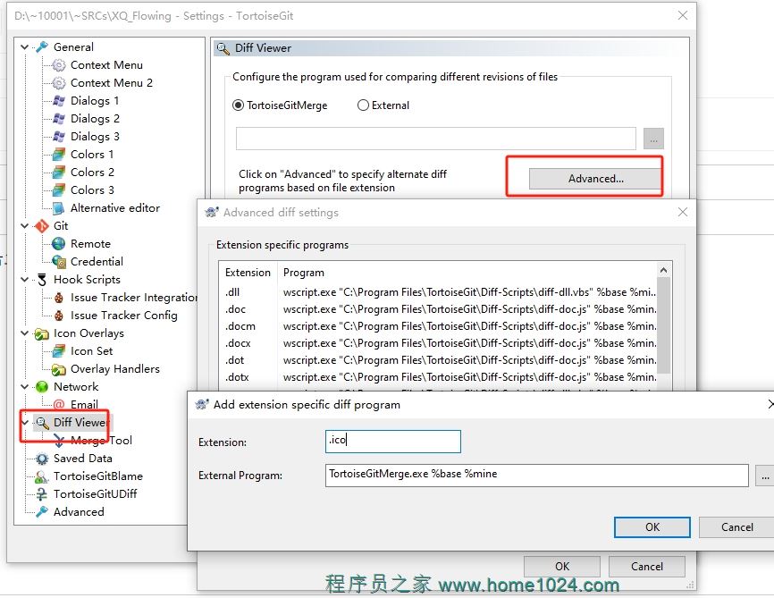Select the External radio button
Screen dimensions: 774x598
363,105
